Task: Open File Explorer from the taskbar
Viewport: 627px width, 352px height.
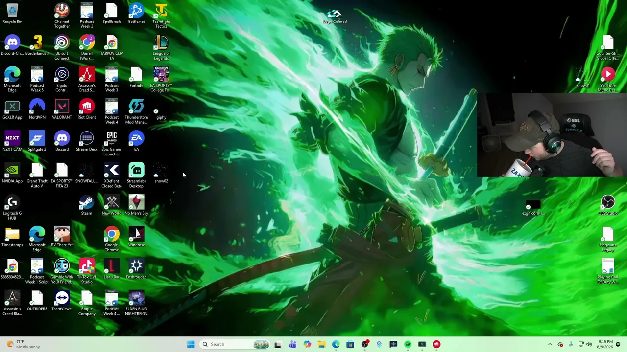Action: point(321,344)
